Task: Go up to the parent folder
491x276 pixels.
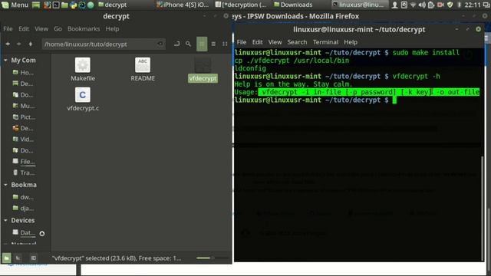Action: (31, 44)
